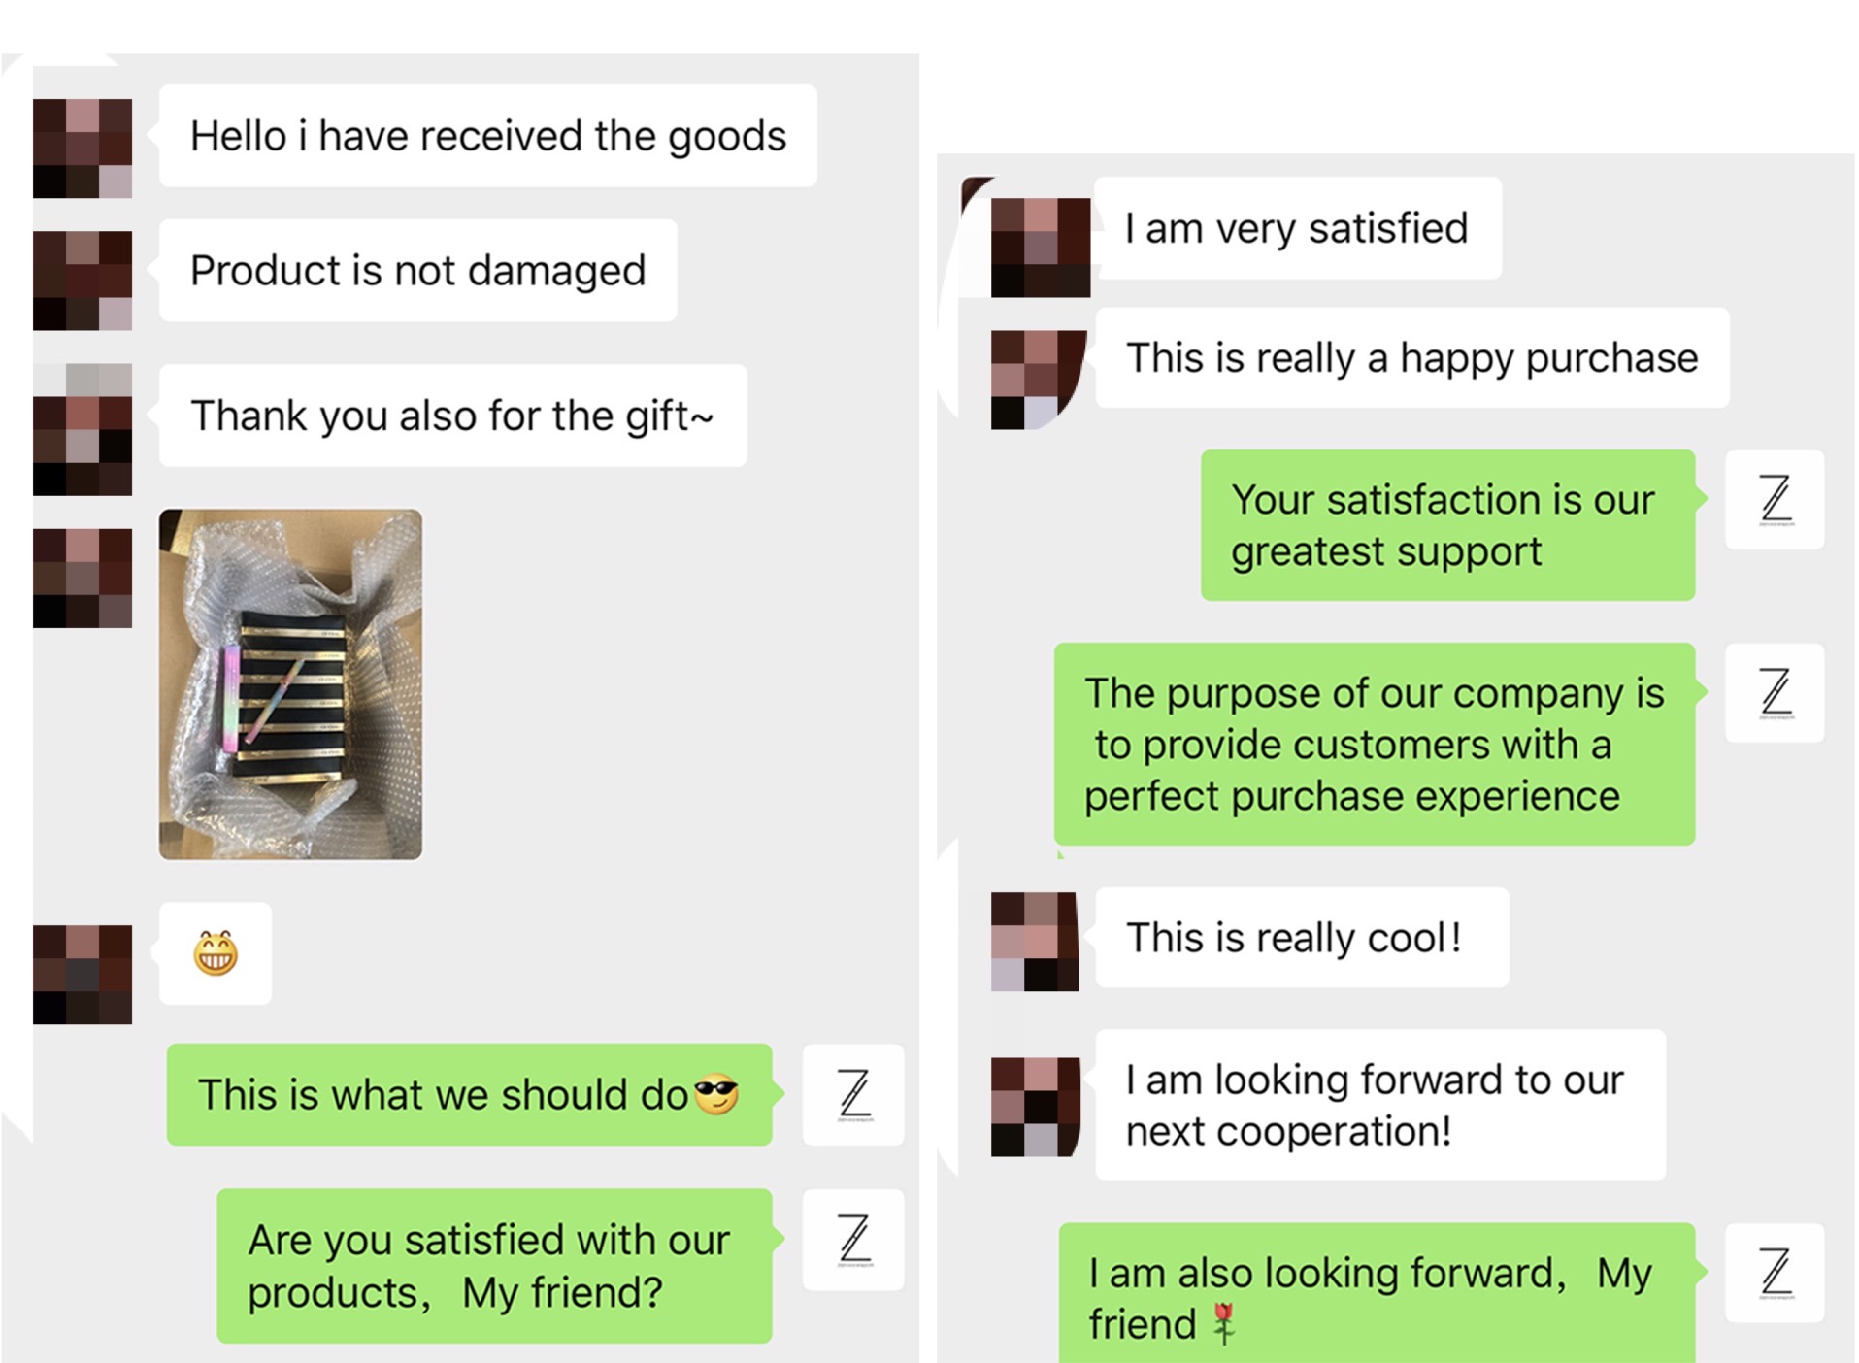Screen dimensions: 1859x1363
Task: Open Z avatar beside "Your satisfaction is our greatest support"
Action: [x=1775, y=500]
